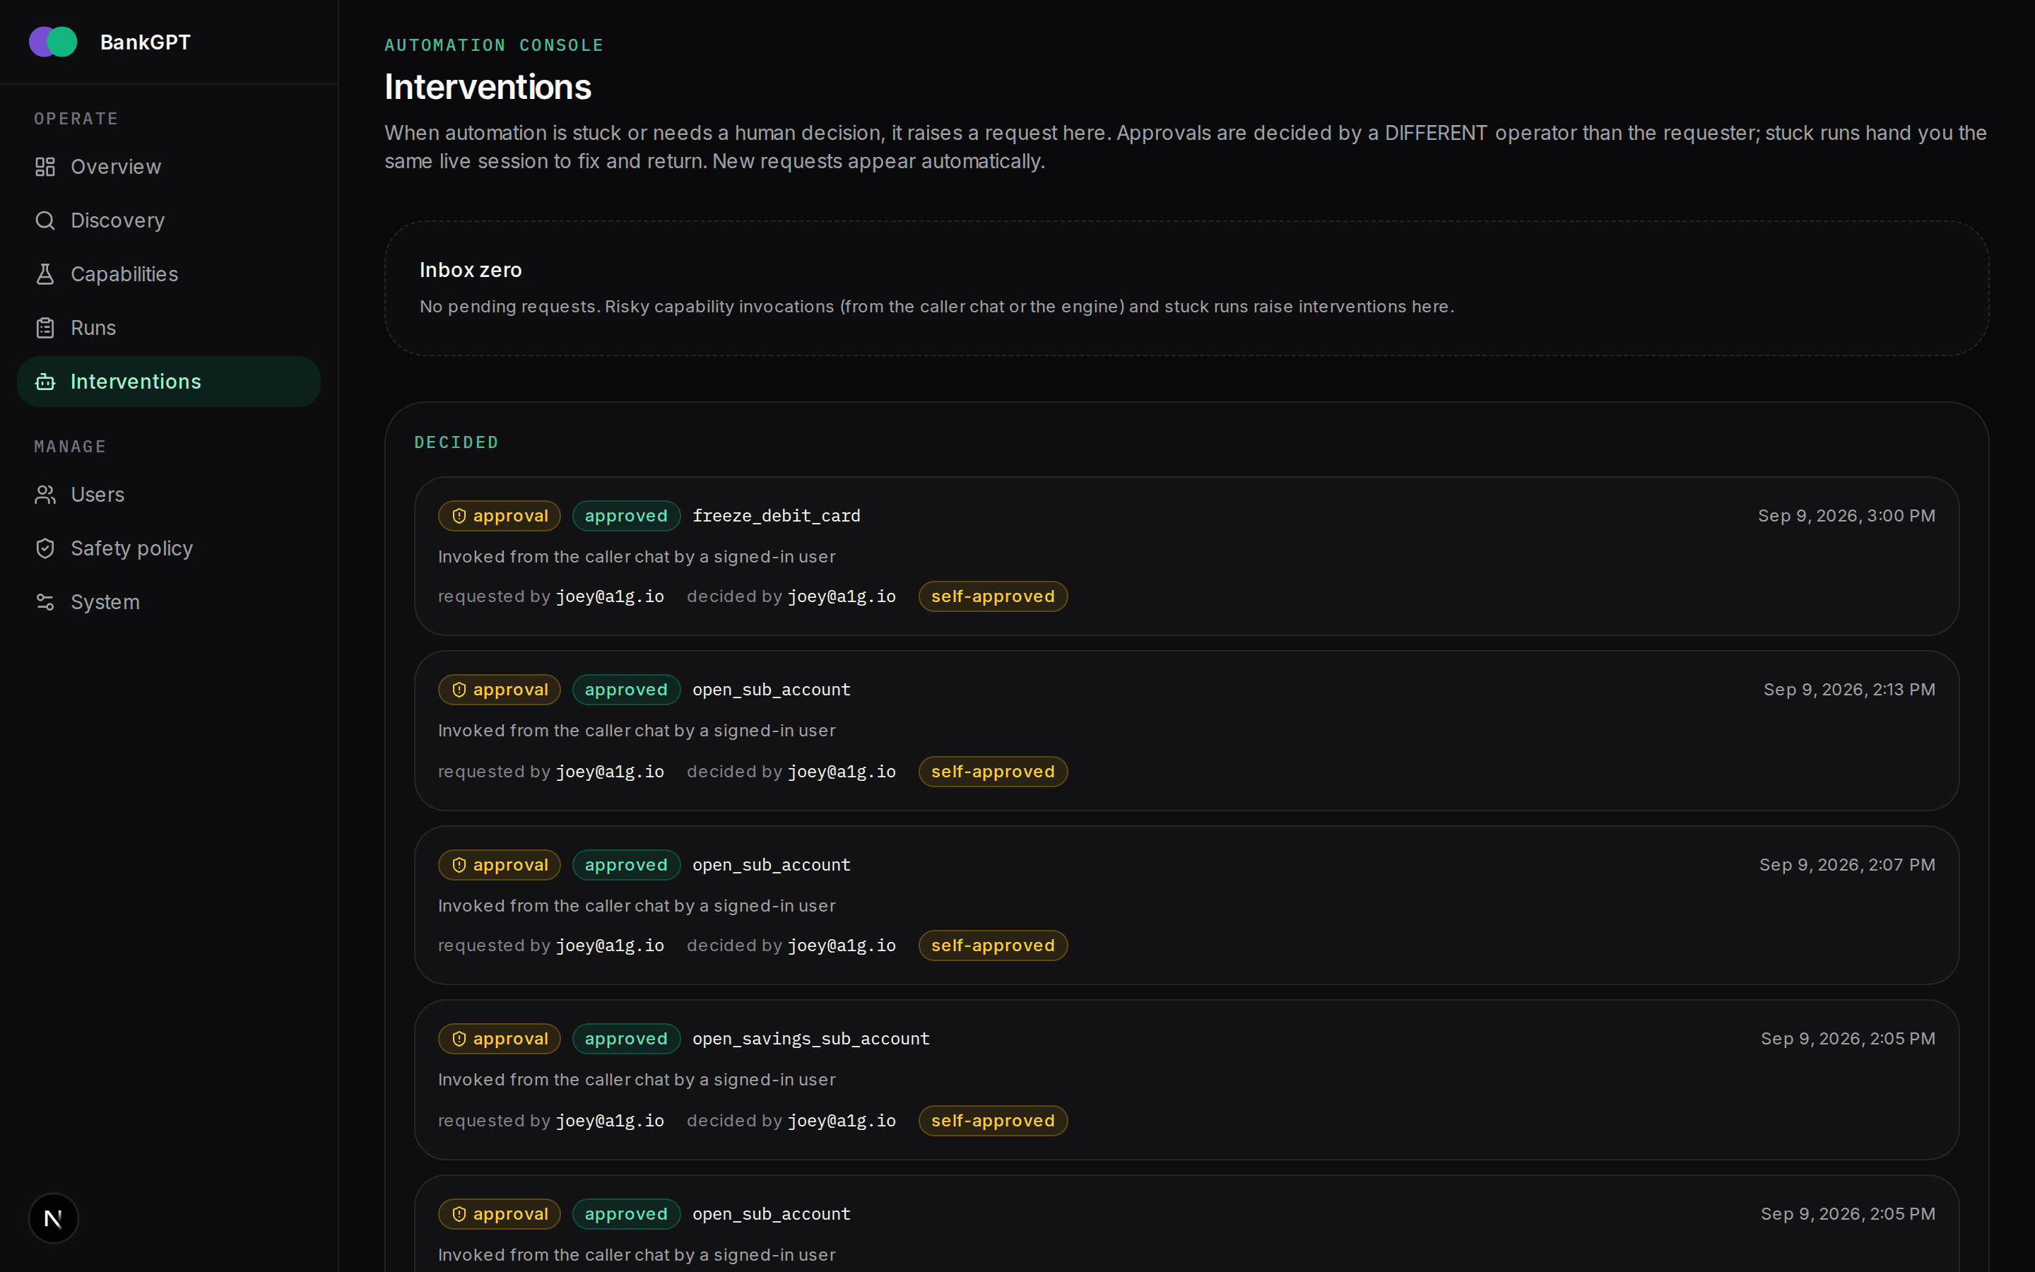Click the Sep 9, 2026, 3:00 PM timestamp
Screen dimensions: 2035x1272
tap(1846, 516)
